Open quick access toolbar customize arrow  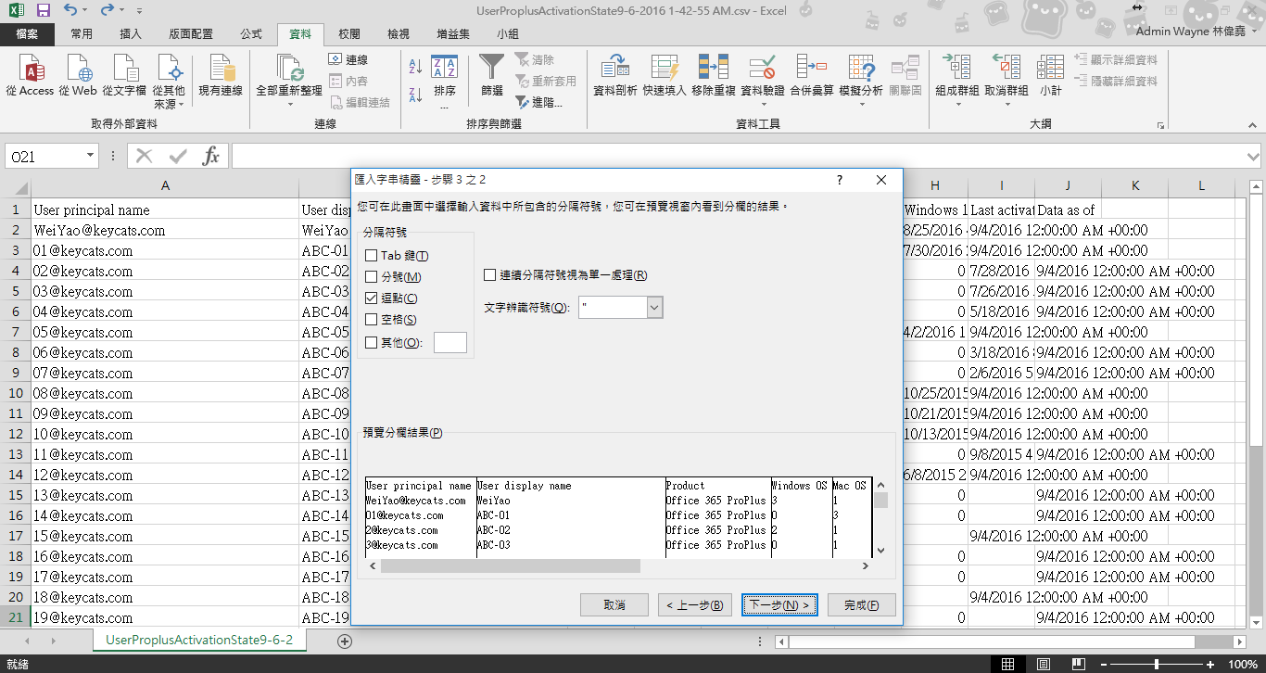click(139, 12)
